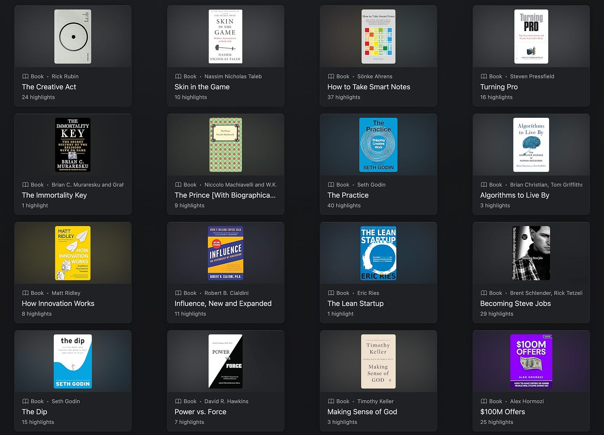Click the book icon beside Brian Christian

pyautogui.click(x=484, y=185)
